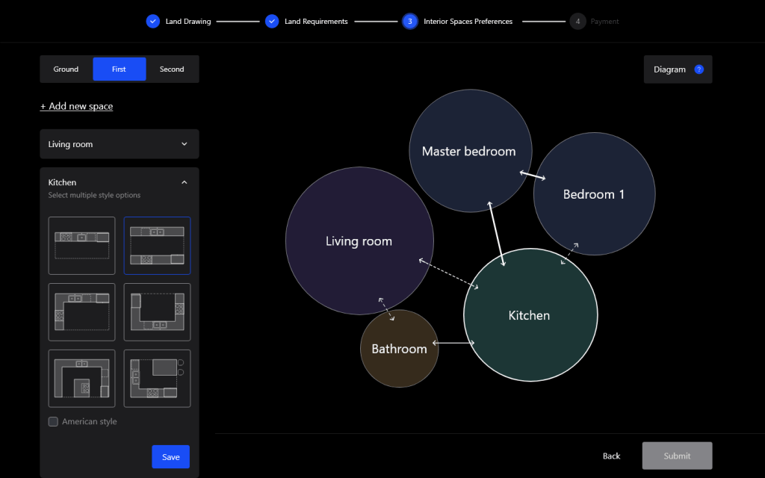The height and width of the screenshot is (478, 765).
Task: Pick the kitchen layout with bar stools
Action: 157,378
